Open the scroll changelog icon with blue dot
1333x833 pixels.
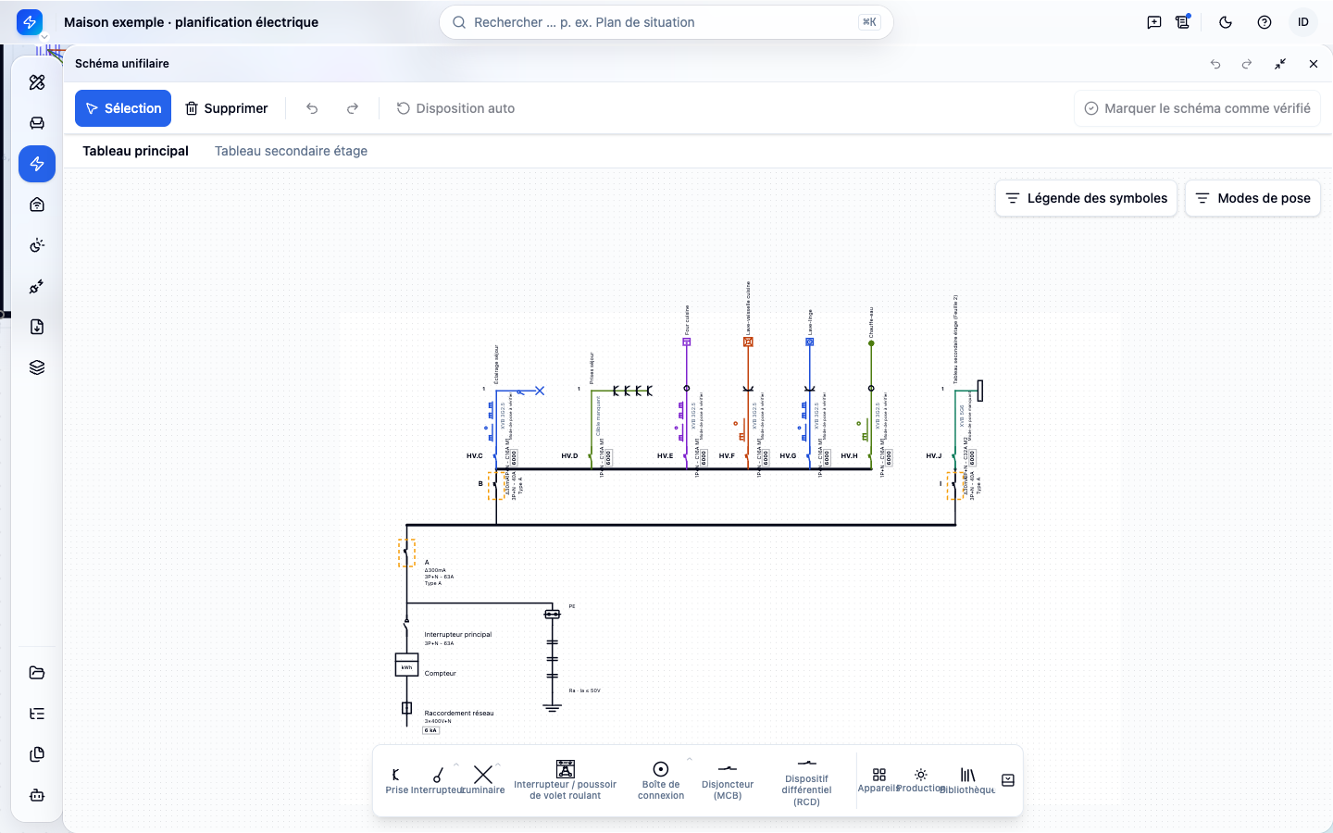pyautogui.click(x=1183, y=22)
